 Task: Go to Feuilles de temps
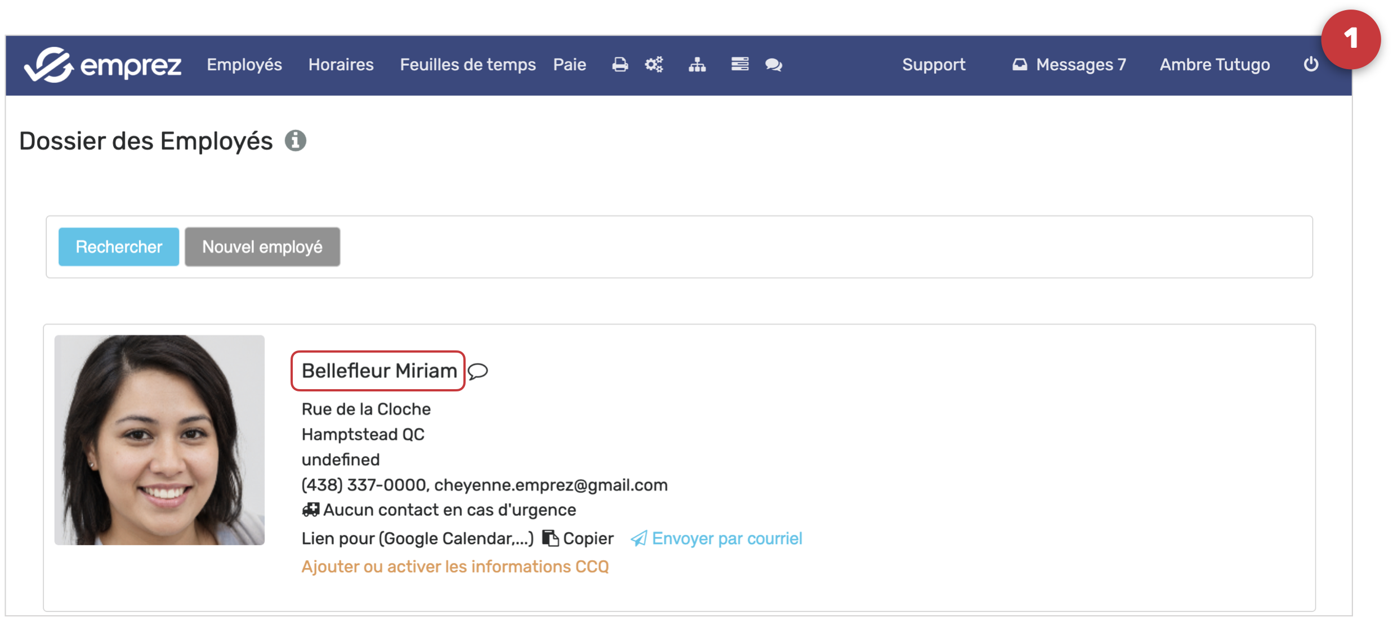tap(467, 65)
